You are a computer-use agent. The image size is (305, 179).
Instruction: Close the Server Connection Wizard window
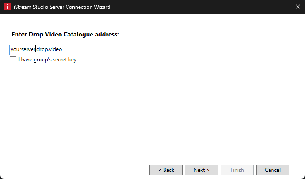[297, 7]
